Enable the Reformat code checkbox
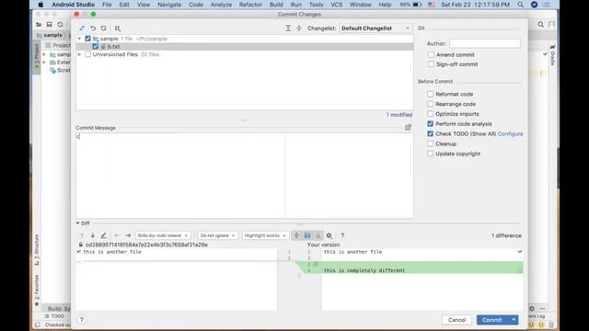589x331 pixels. 430,94
